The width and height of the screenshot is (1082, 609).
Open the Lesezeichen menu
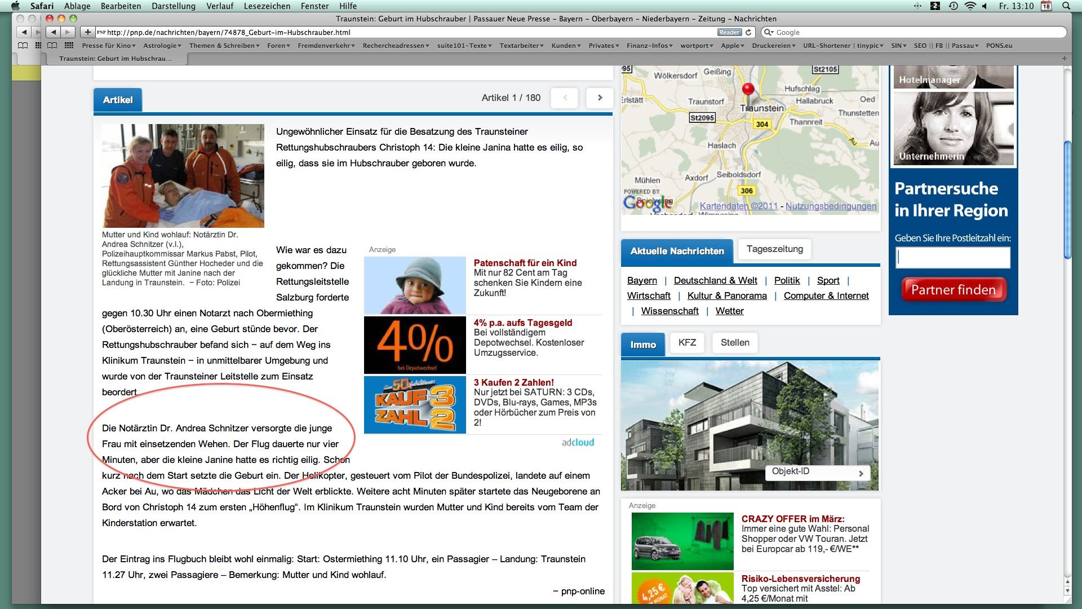[x=267, y=6]
